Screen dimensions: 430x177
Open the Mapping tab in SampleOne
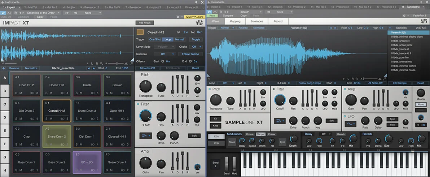pos(235,21)
